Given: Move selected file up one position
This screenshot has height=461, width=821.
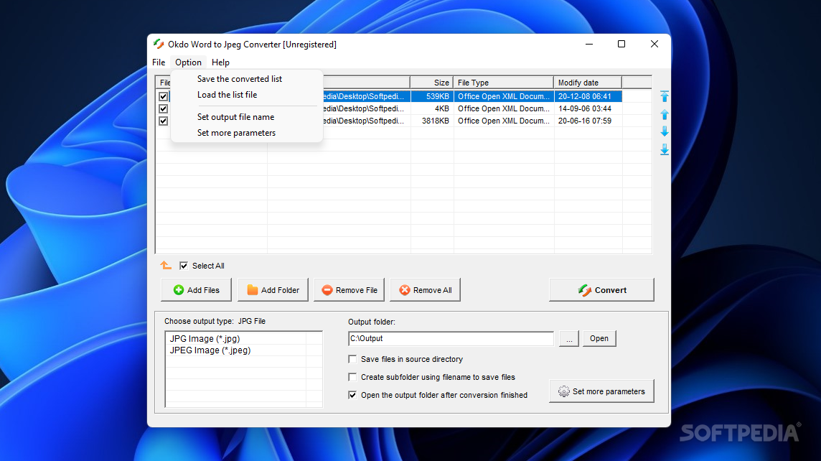Looking at the screenshot, I should [x=665, y=114].
